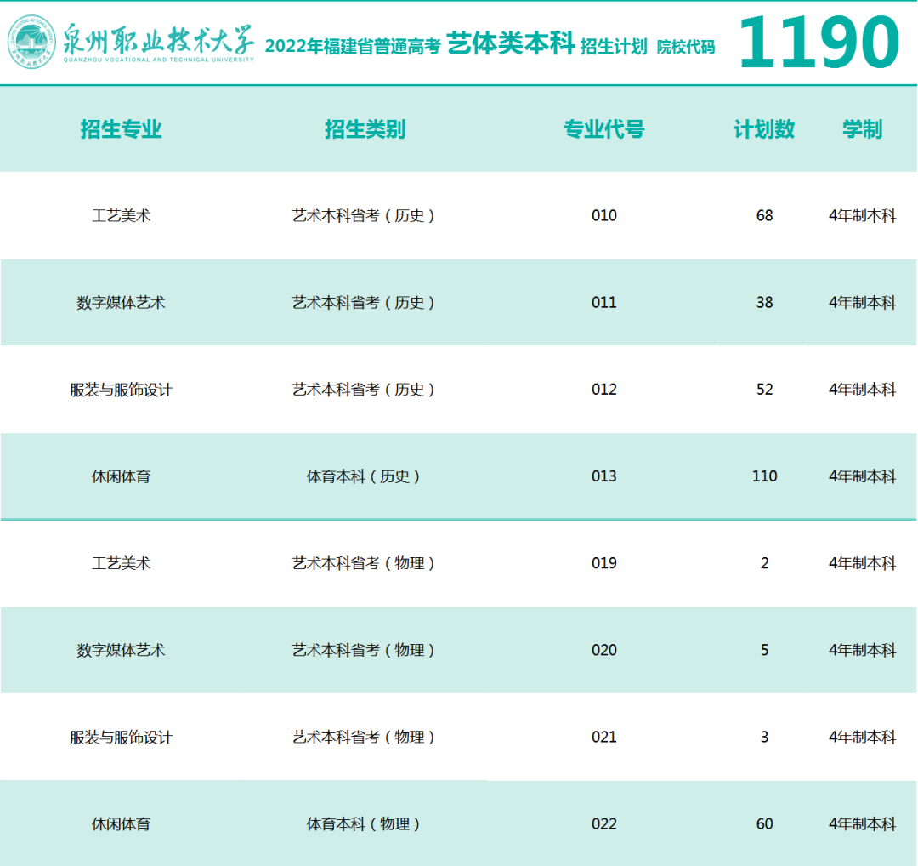This screenshot has height=866, width=918.
Task: Click the 招生计划 text in the header
Action: [x=614, y=46]
